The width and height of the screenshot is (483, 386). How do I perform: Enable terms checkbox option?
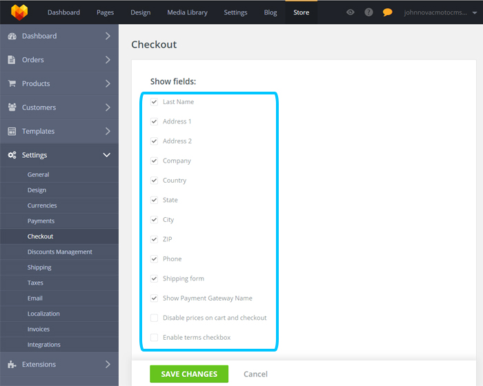(x=155, y=337)
